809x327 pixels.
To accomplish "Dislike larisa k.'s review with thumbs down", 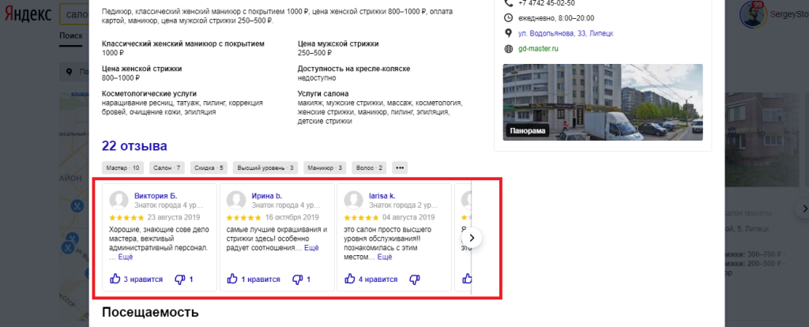I will (x=414, y=280).
